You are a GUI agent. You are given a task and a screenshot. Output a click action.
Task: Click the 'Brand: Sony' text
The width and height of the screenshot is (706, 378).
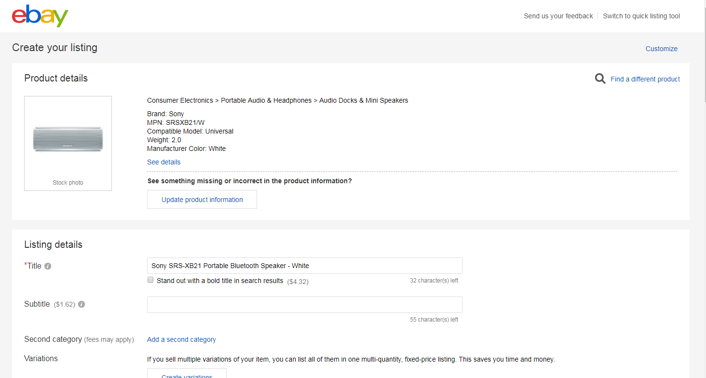(x=165, y=114)
